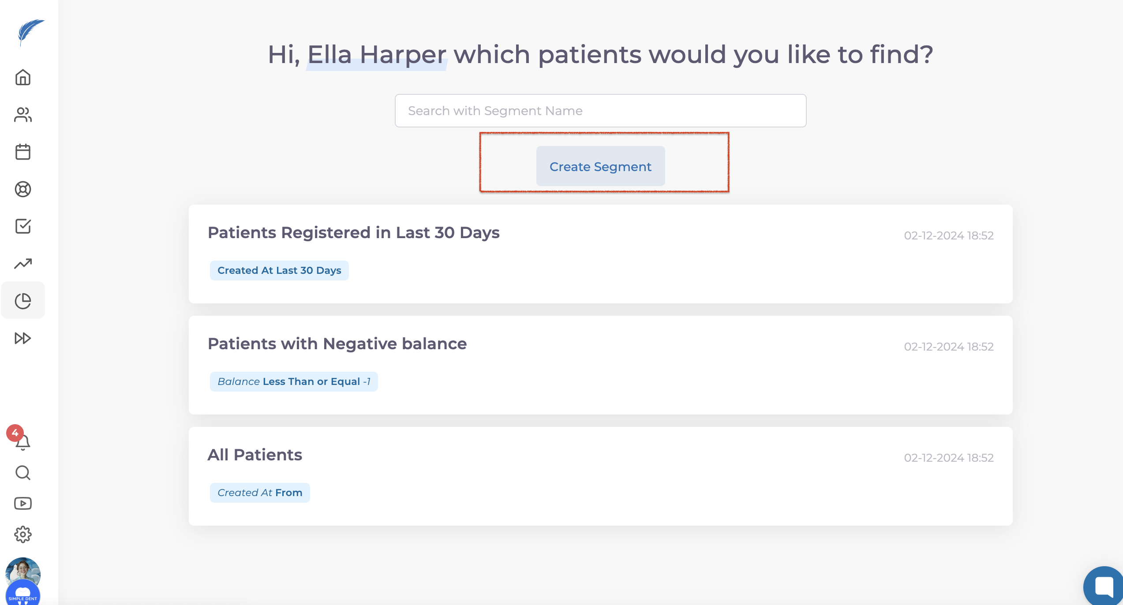Click the feather logo at top
The image size is (1123, 605).
(30, 32)
